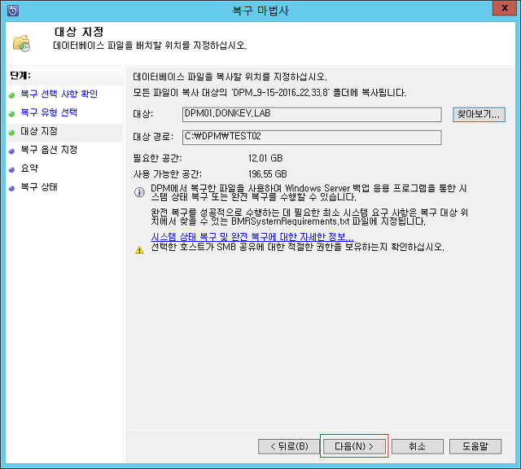Image resolution: width=521 pixels, height=469 pixels.
Task: Select the 복구 옵션 지정 step
Action: pyautogui.click(x=49, y=150)
